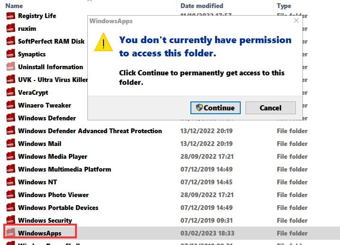Click the Windows Defender folder icon
The image size is (340, 245).
[11, 118]
